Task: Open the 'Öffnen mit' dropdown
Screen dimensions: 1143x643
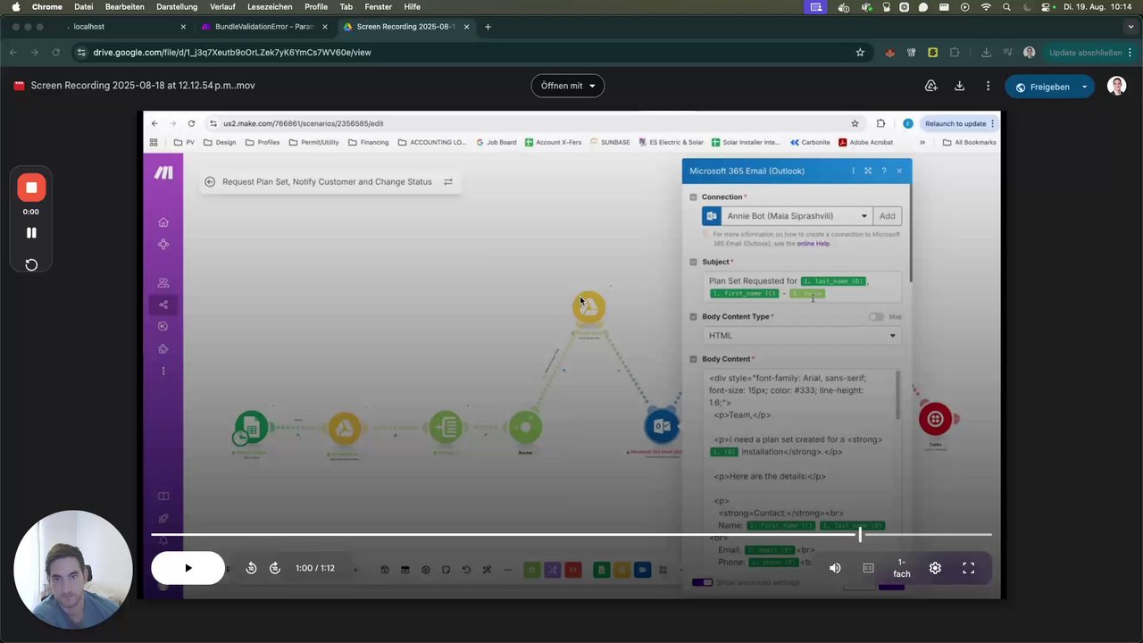Action: (x=568, y=86)
